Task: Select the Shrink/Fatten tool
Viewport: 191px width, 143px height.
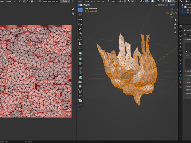Action: pyautogui.click(x=80, y=96)
